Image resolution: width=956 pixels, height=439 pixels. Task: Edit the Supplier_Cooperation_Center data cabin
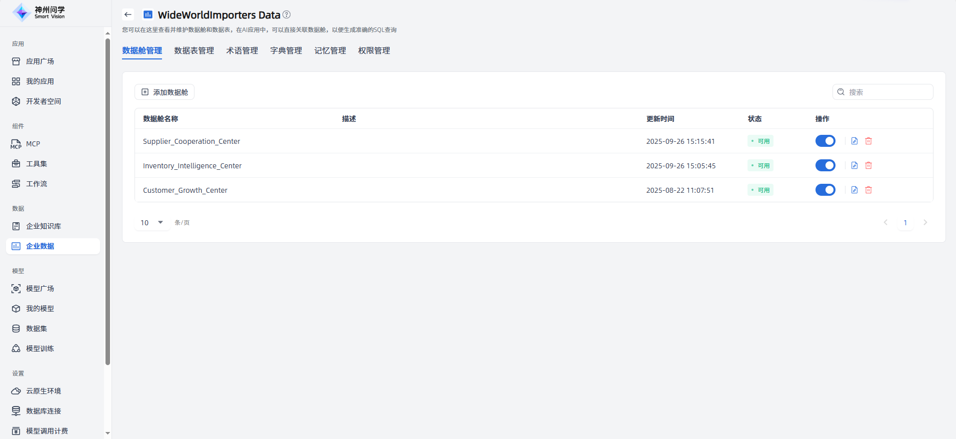pos(854,141)
